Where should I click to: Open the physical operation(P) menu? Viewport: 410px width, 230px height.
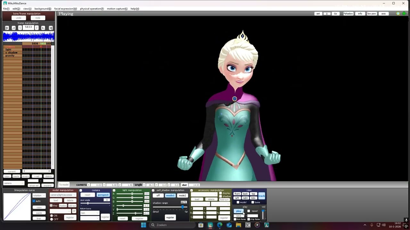92,9
